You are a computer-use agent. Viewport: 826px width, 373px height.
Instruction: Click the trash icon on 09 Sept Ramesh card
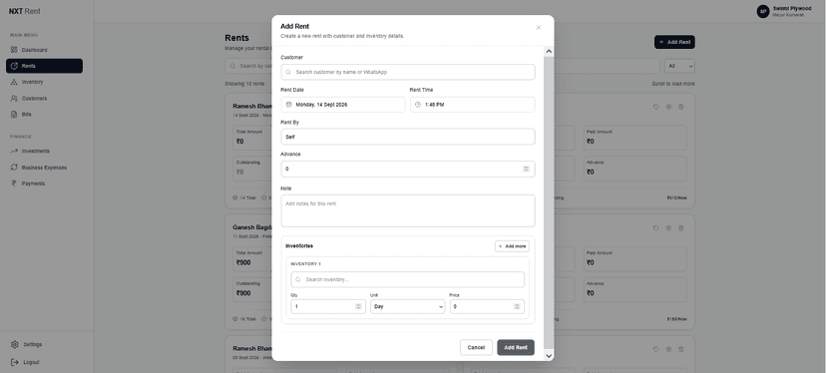[680, 349]
